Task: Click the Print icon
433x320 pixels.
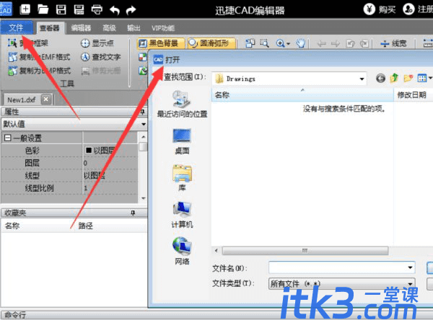Action: coord(97,9)
